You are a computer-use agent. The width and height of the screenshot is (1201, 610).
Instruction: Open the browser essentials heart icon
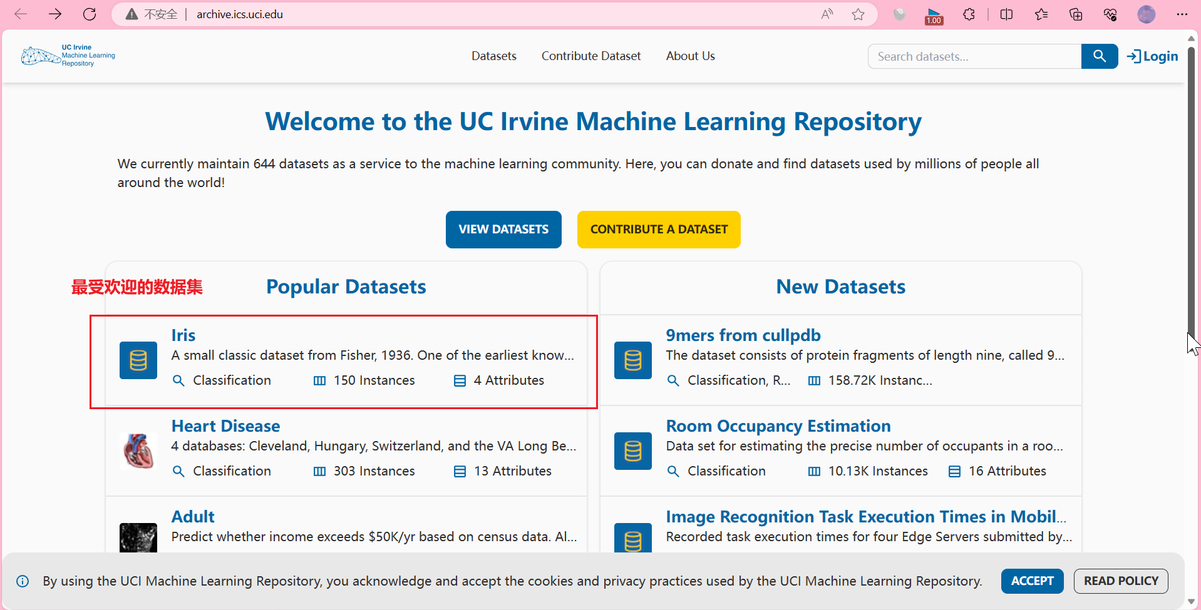click(x=1110, y=14)
